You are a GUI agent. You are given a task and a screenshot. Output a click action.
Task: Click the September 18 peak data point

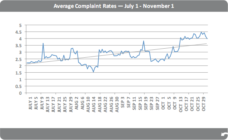click(144, 41)
